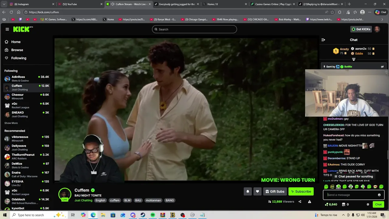Click the green Chat send button
Image resolution: width=389 pixels, height=219 pixels.
(378, 204)
